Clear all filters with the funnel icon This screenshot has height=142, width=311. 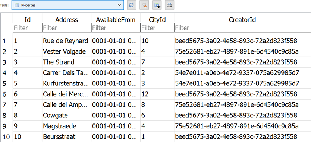pyautogui.click(x=144, y=5)
